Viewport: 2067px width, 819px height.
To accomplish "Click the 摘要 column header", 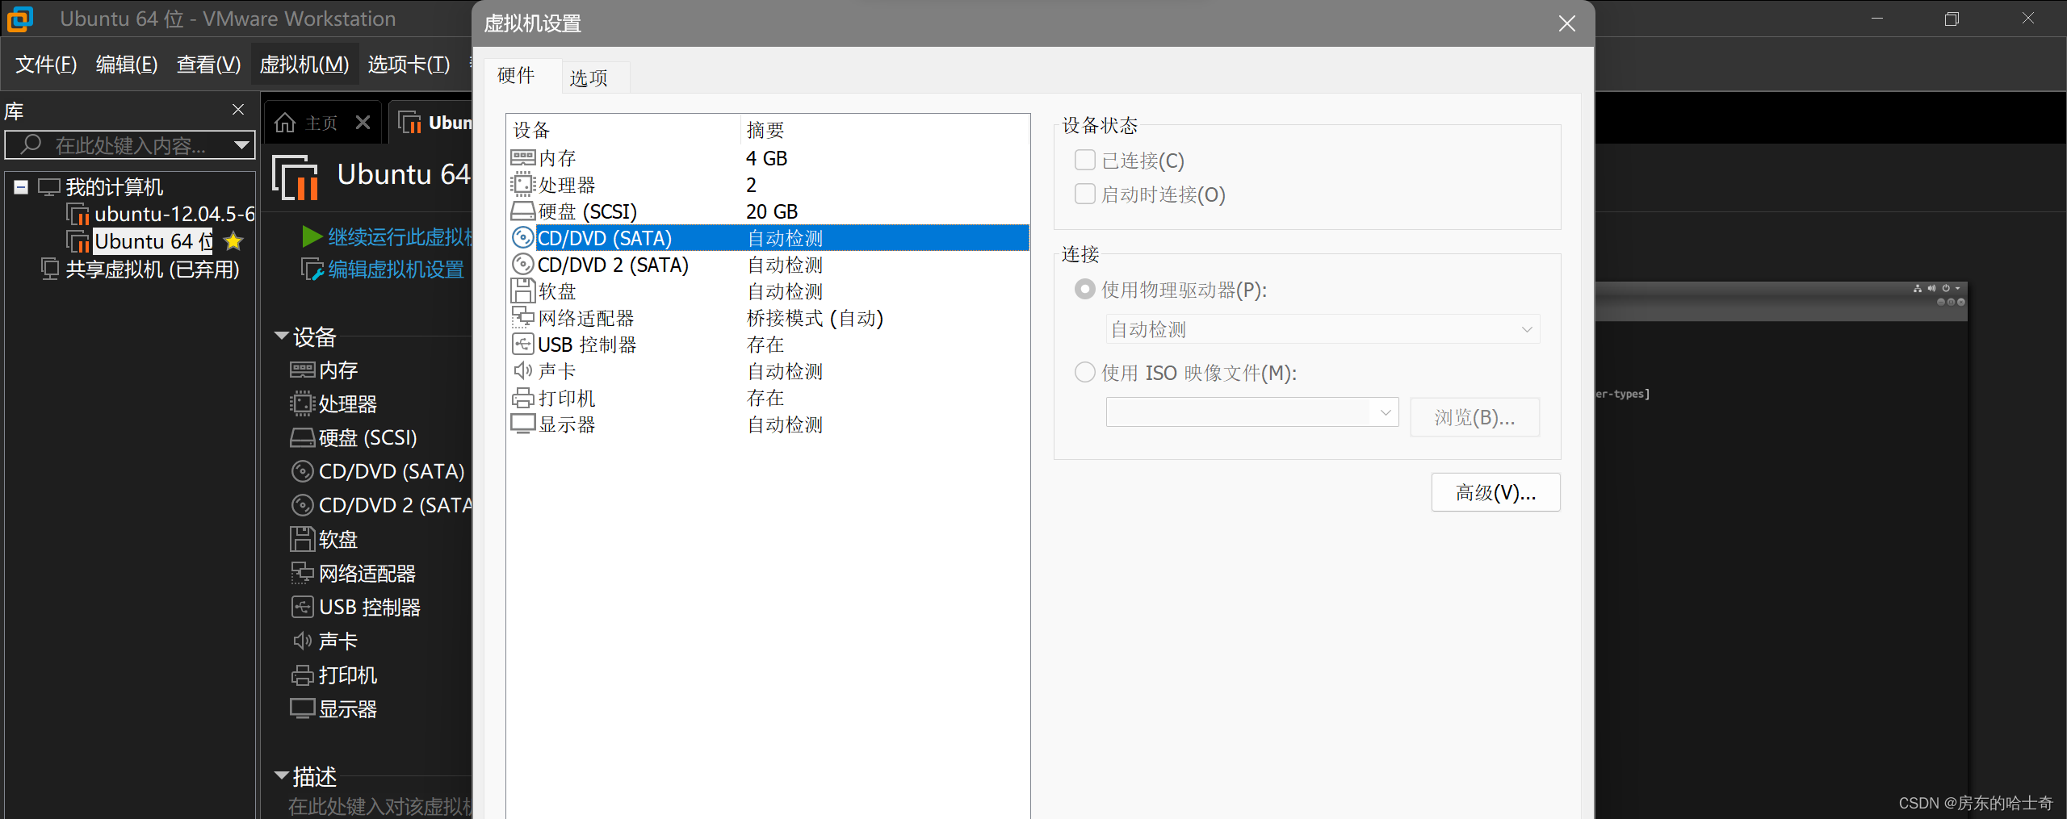I will [885, 130].
